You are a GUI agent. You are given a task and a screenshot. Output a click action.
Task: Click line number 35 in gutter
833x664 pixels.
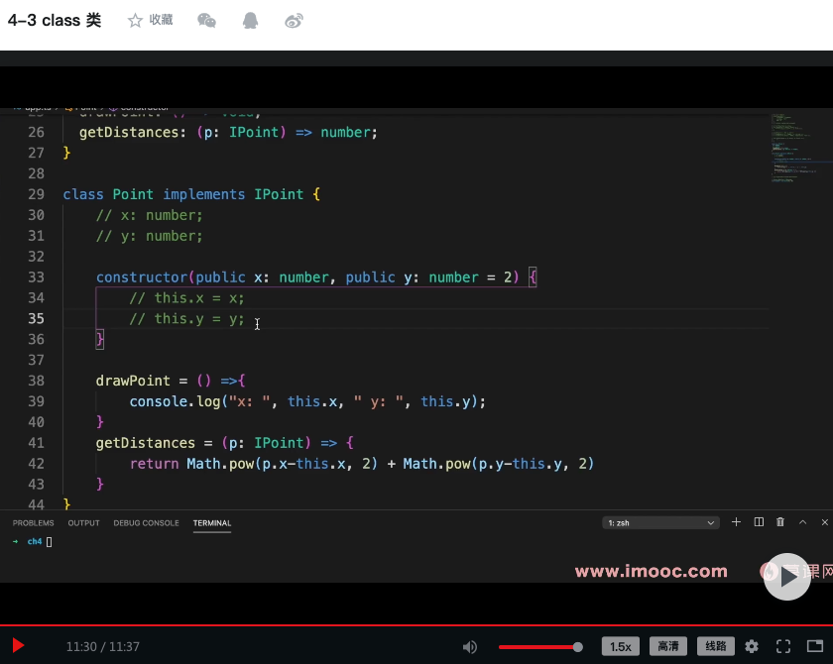tap(36, 318)
